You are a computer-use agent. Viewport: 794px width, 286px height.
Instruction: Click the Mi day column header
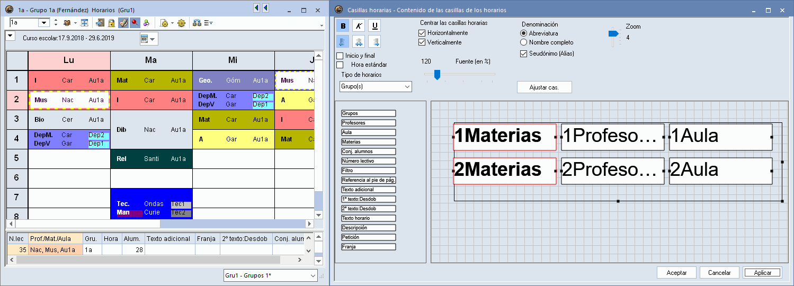(233, 60)
